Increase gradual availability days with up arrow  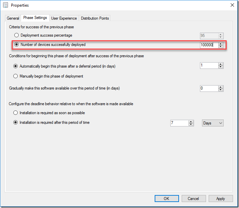coord(221,87)
